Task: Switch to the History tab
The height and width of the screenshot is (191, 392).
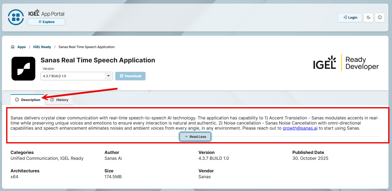Action: tap(59, 100)
